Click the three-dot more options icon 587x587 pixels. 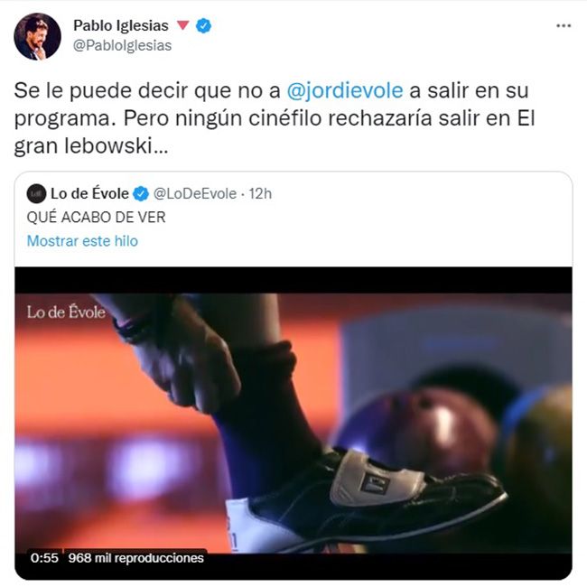(x=564, y=26)
